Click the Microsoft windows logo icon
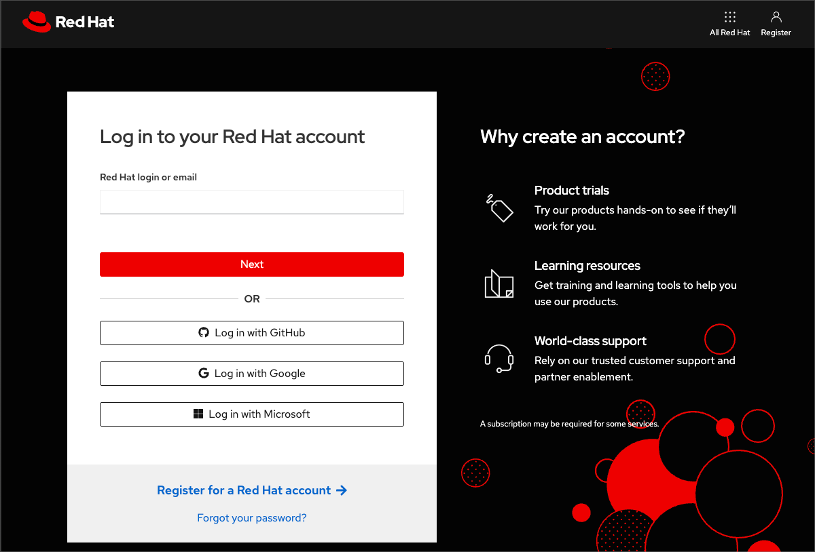The height and width of the screenshot is (552, 815). [x=198, y=414]
